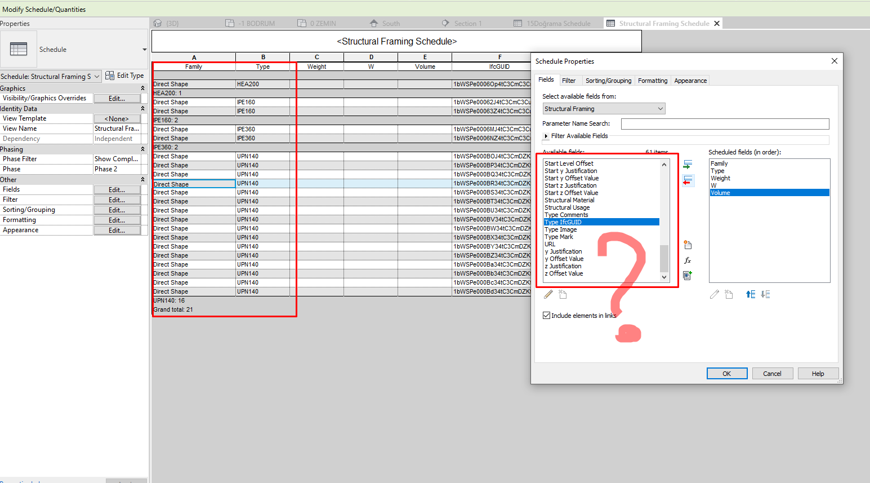This screenshot has height=483, width=870.
Task: Edit the selected available parameter via pencil icon
Action: 548,294
